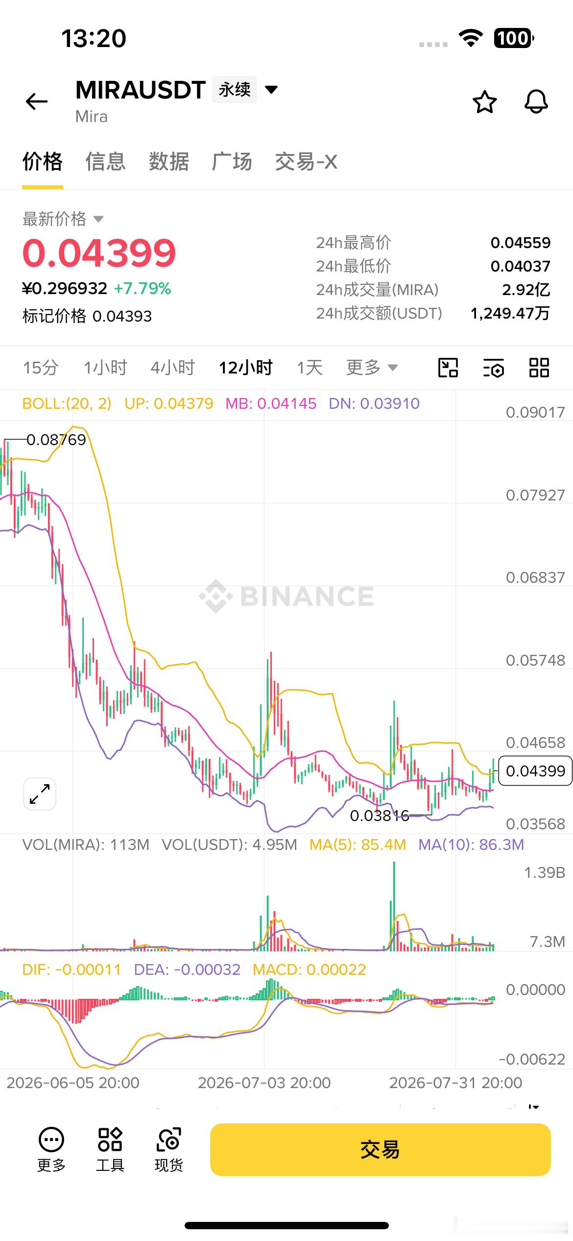Switch to the 价格 tab
The height and width of the screenshot is (1241, 573).
(43, 162)
